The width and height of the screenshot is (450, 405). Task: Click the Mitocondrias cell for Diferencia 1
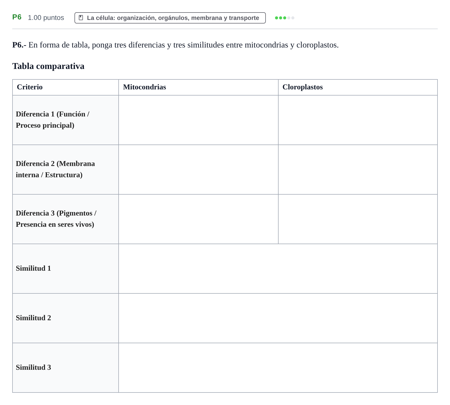198,120
